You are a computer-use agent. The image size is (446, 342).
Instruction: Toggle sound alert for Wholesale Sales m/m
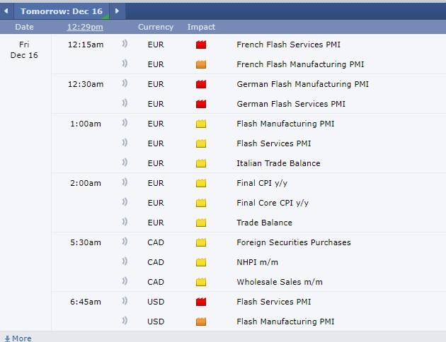point(125,282)
